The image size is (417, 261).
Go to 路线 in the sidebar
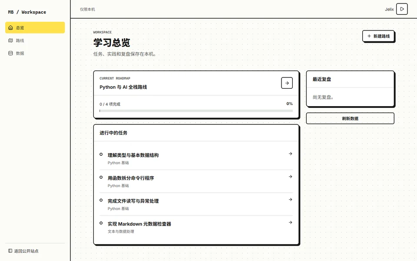pos(35,40)
